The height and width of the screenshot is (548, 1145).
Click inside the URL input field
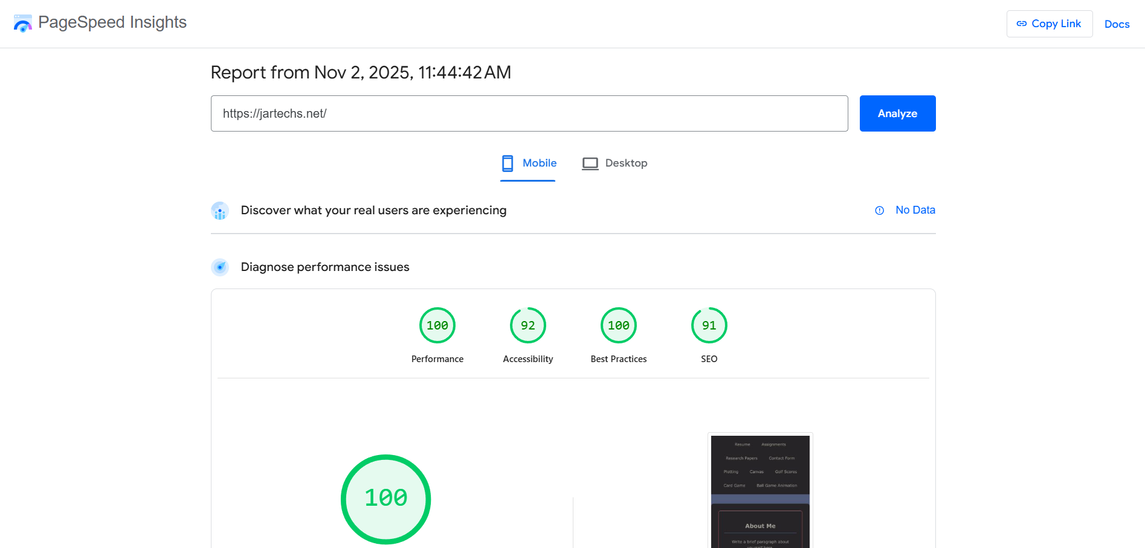pos(529,113)
